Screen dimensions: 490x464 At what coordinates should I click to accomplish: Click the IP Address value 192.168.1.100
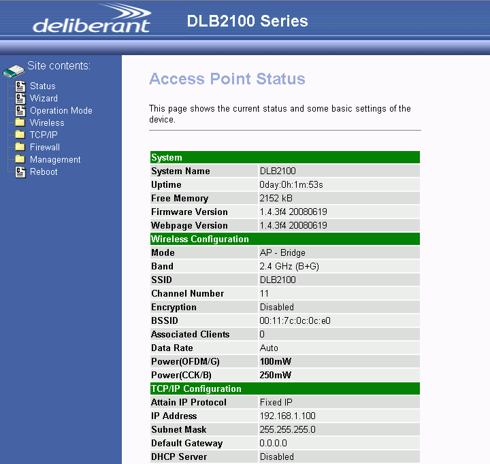pos(287,416)
